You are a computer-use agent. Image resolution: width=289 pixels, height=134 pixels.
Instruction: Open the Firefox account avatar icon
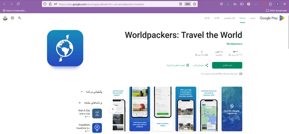click(x=249, y=4)
